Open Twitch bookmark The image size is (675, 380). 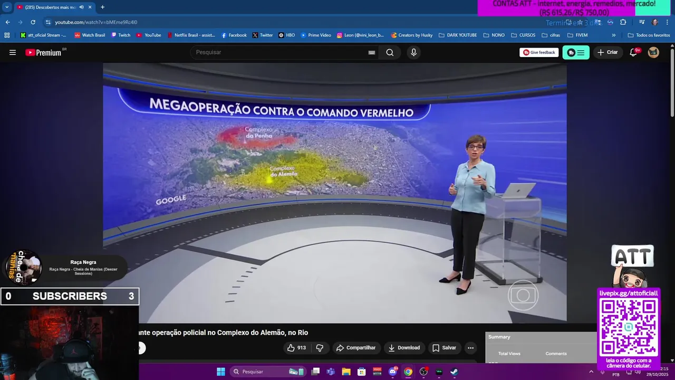pyautogui.click(x=121, y=35)
